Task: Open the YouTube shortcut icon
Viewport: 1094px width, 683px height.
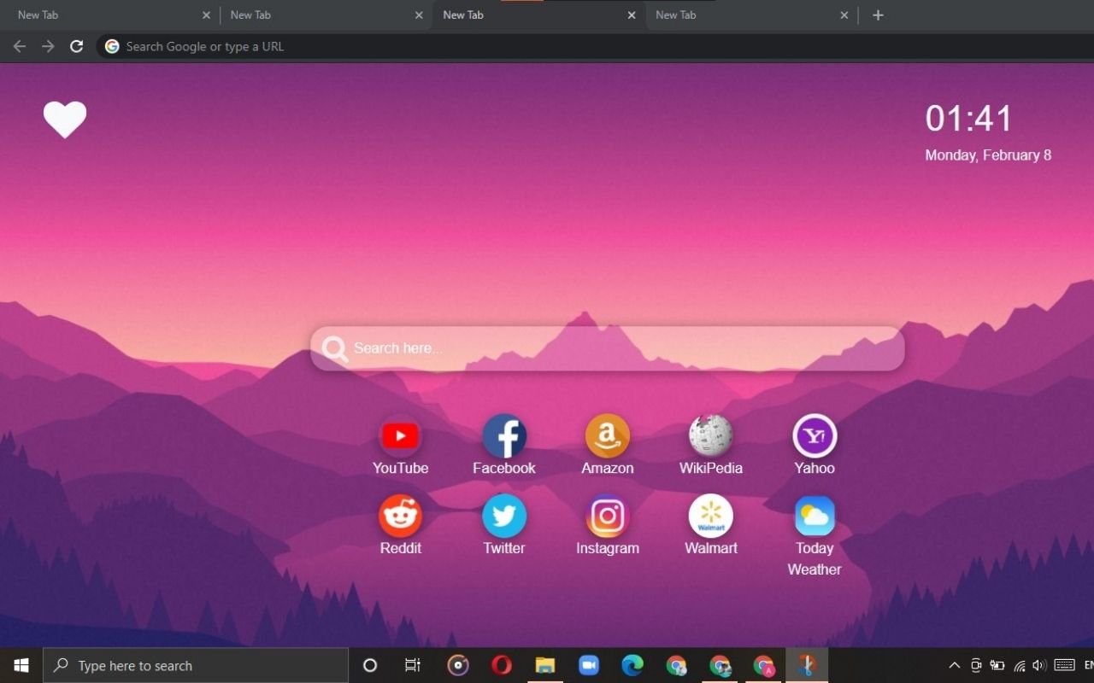Action: click(400, 434)
